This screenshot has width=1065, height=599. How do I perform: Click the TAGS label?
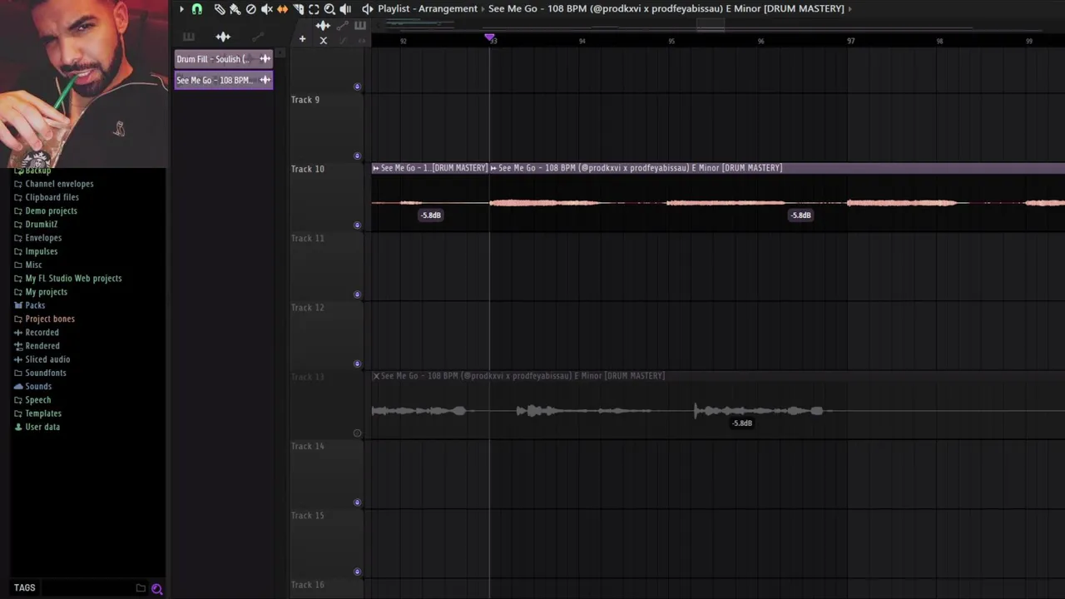tap(25, 588)
